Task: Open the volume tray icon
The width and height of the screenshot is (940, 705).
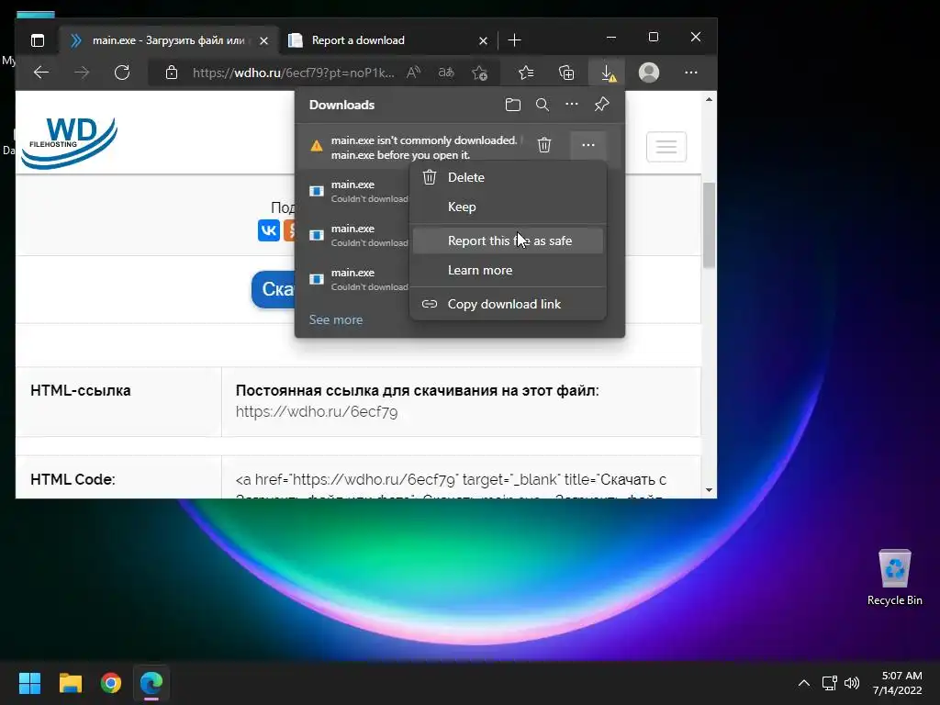Action: [x=851, y=683]
